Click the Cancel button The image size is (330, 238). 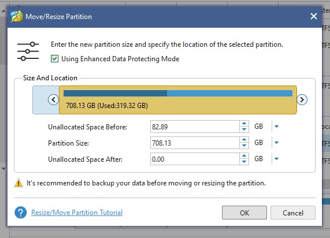tap(293, 213)
